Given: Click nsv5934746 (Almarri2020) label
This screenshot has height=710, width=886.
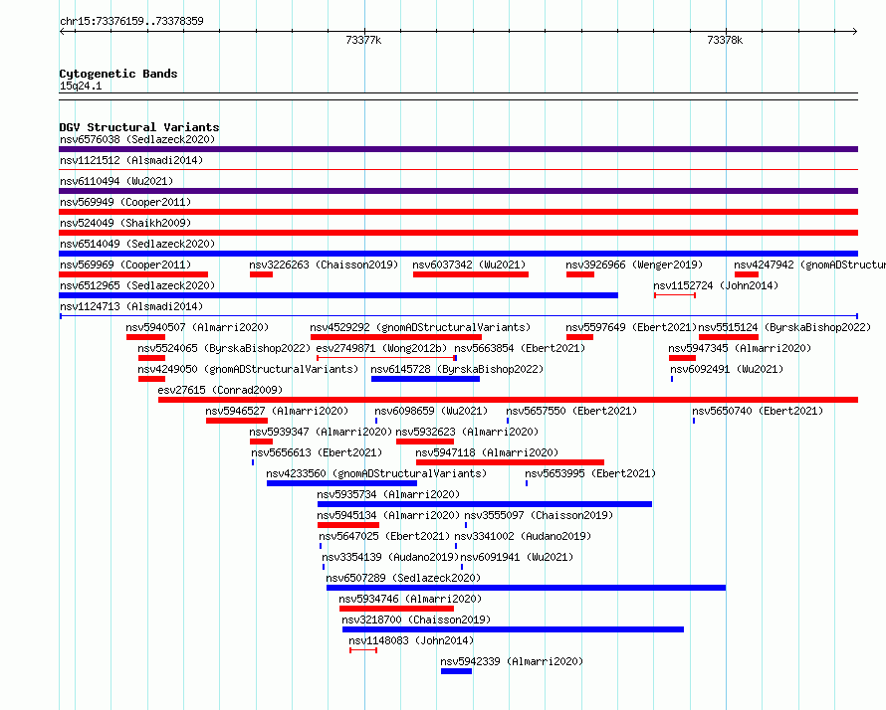Looking at the screenshot, I should pyautogui.click(x=411, y=599).
